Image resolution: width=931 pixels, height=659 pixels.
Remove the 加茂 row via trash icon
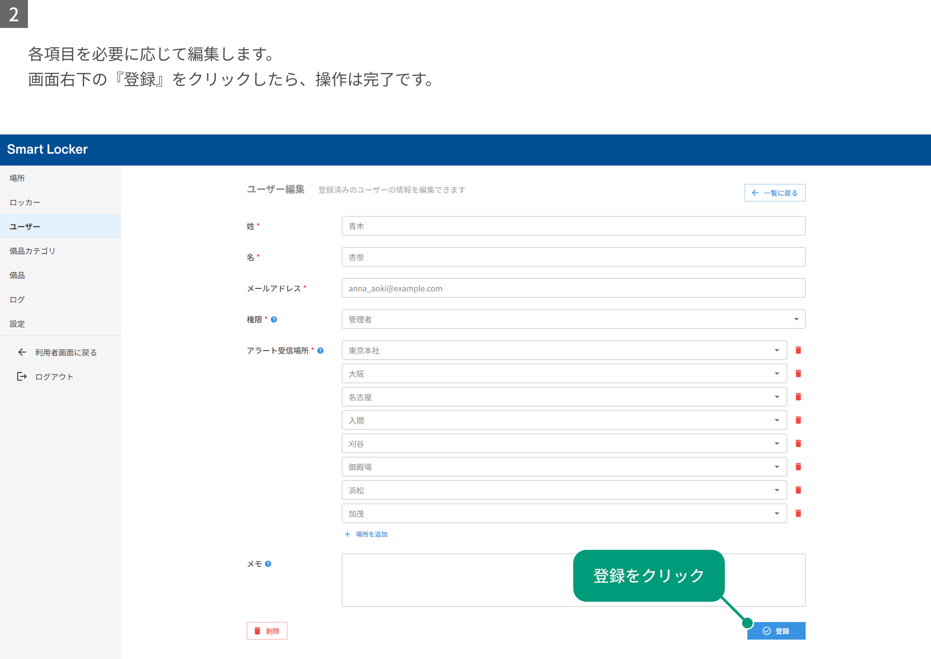tap(798, 513)
